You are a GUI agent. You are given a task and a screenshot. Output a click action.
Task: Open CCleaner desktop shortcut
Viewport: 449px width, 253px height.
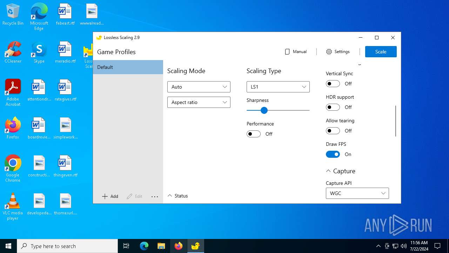(x=13, y=53)
